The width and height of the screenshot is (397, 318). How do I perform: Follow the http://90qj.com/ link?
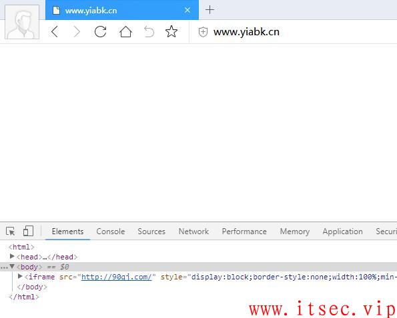click(x=117, y=277)
